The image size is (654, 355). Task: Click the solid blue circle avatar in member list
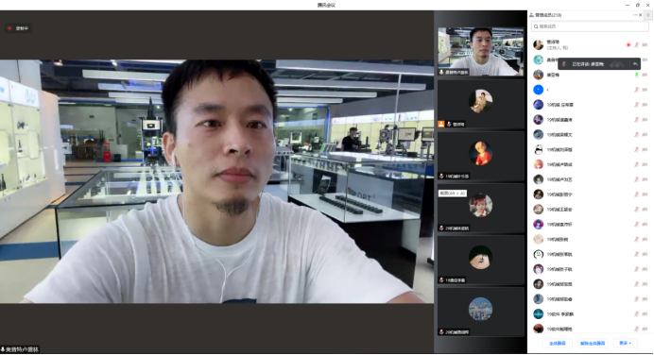pyautogui.click(x=539, y=90)
